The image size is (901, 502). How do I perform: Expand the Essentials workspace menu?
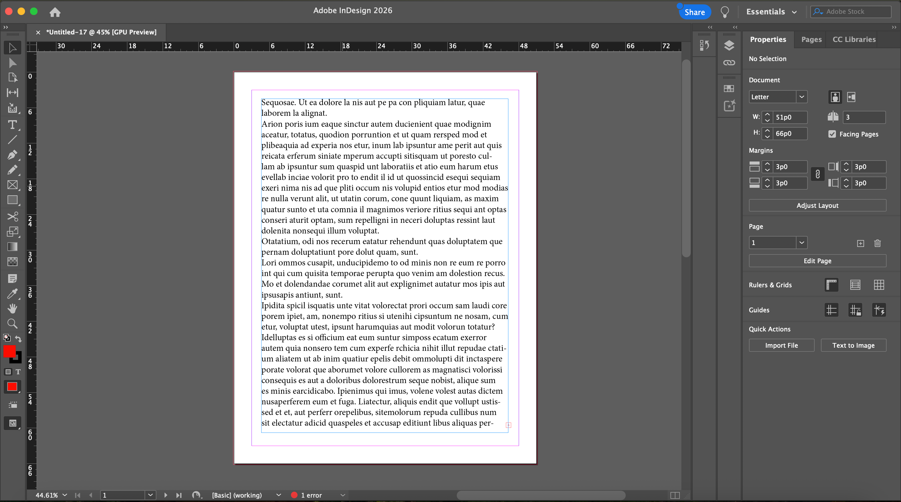(771, 12)
